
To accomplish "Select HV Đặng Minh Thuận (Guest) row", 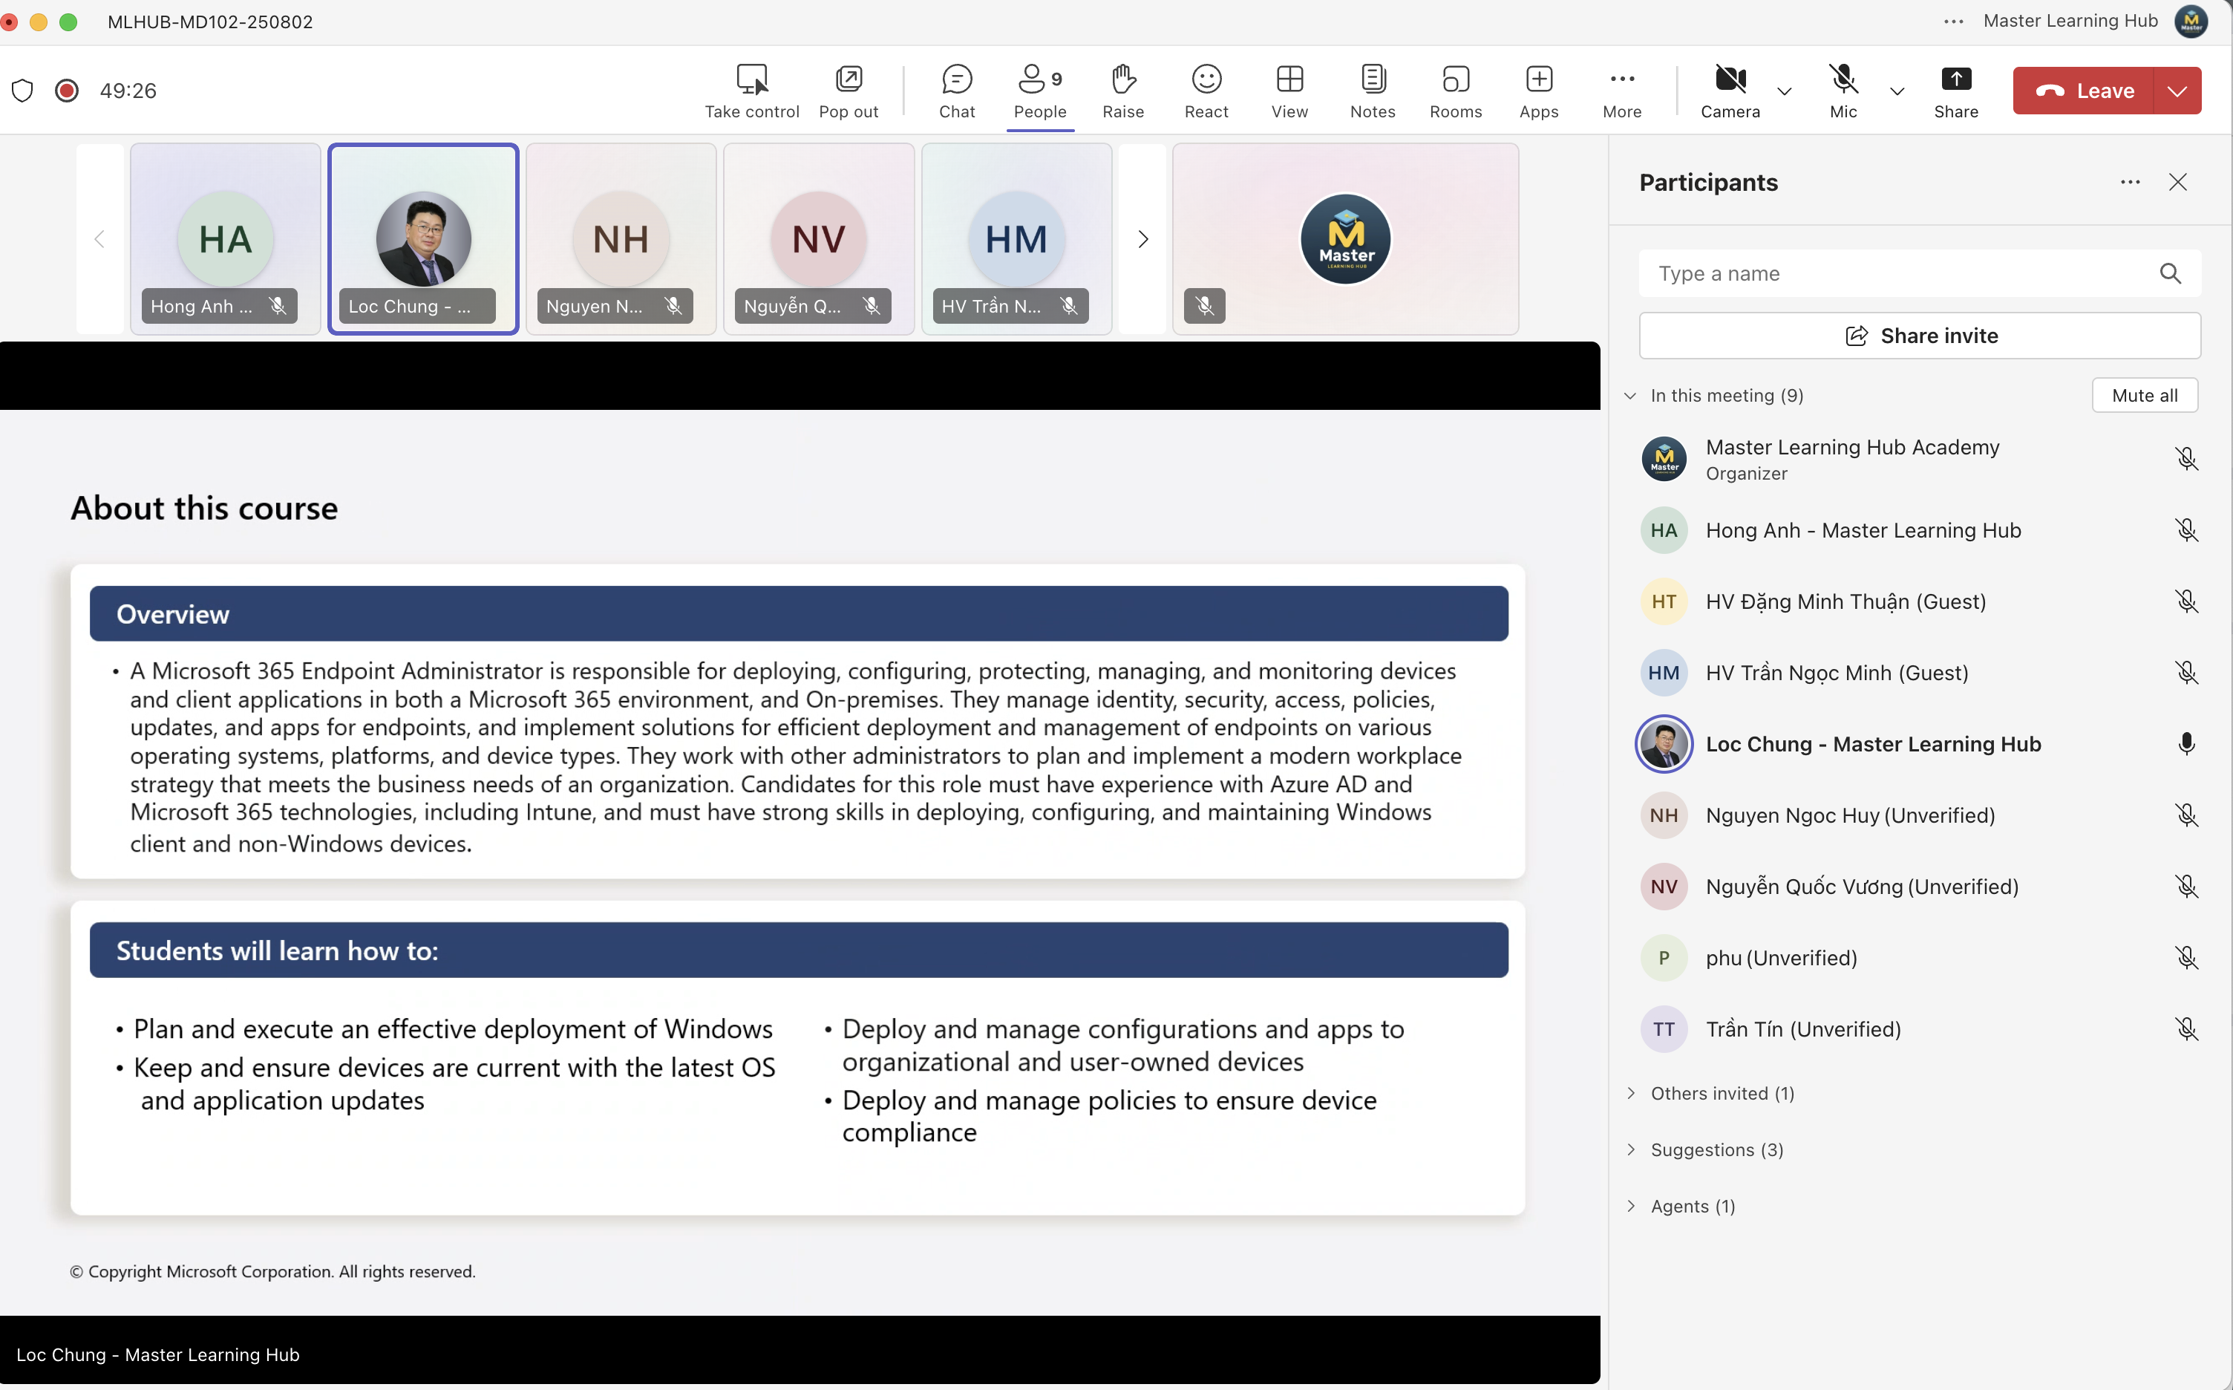I will (x=1920, y=601).
